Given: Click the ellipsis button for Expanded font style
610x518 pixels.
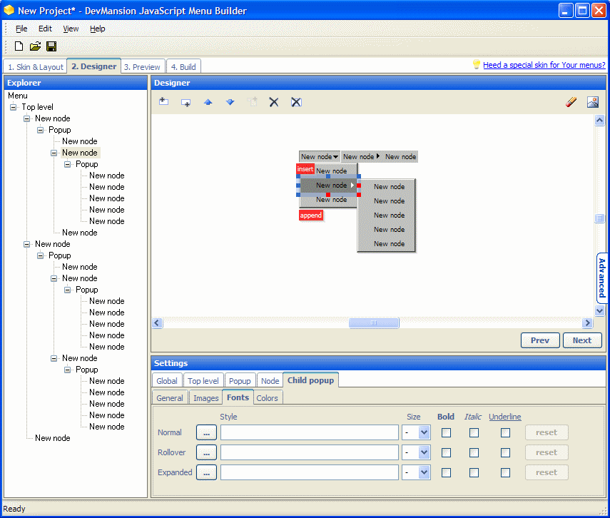Looking at the screenshot, I should 206,472.
